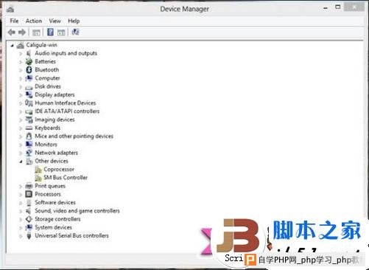Click the Keyboards icon
The height and width of the screenshot is (270, 369).
coord(29,128)
